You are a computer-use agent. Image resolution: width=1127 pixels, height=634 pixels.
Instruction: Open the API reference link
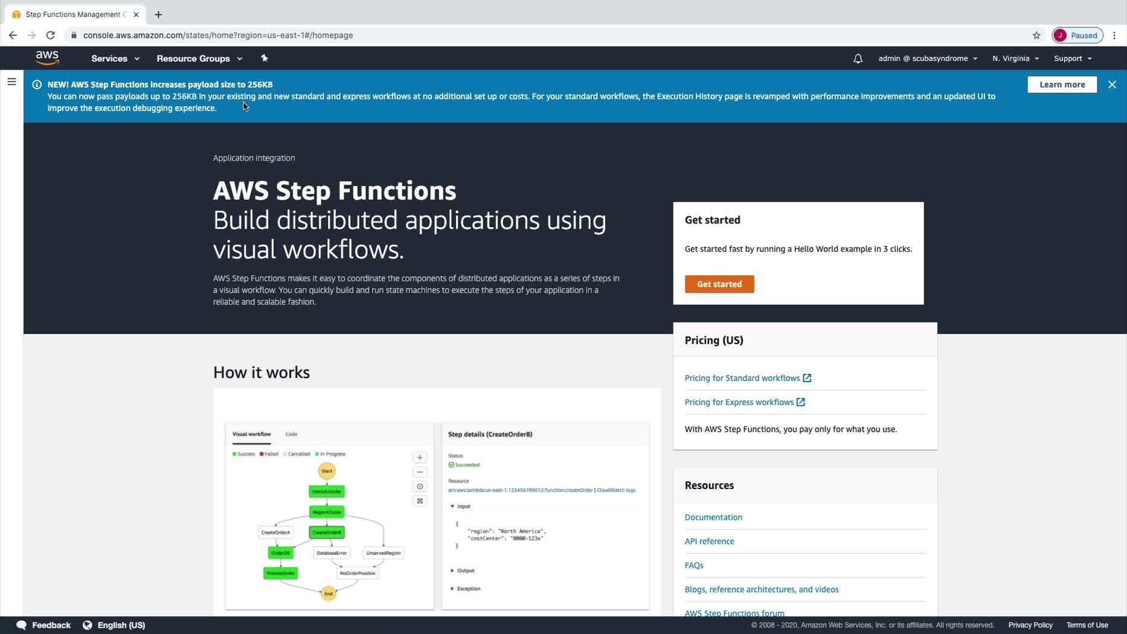pyautogui.click(x=709, y=541)
